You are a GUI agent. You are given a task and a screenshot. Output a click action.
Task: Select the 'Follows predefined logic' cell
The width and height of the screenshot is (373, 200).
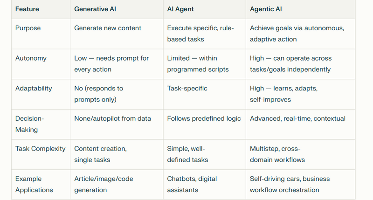pos(204,118)
